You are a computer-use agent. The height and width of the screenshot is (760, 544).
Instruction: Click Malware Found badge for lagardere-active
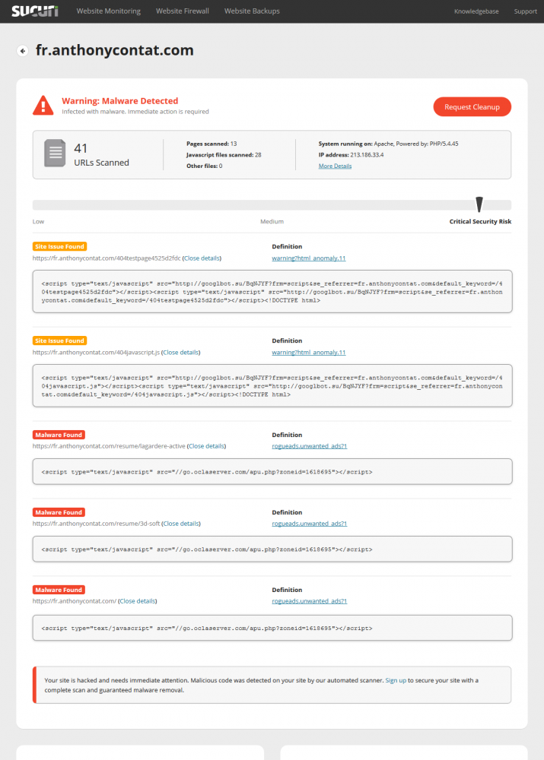click(59, 435)
